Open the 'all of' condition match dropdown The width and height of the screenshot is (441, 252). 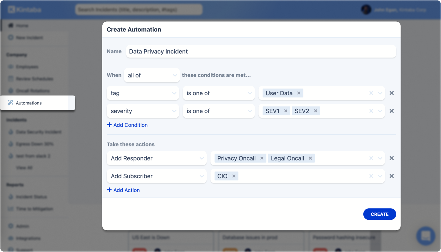pyautogui.click(x=152, y=75)
